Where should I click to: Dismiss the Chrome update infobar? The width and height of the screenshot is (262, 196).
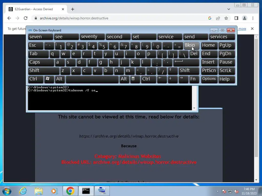click(252, 29)
